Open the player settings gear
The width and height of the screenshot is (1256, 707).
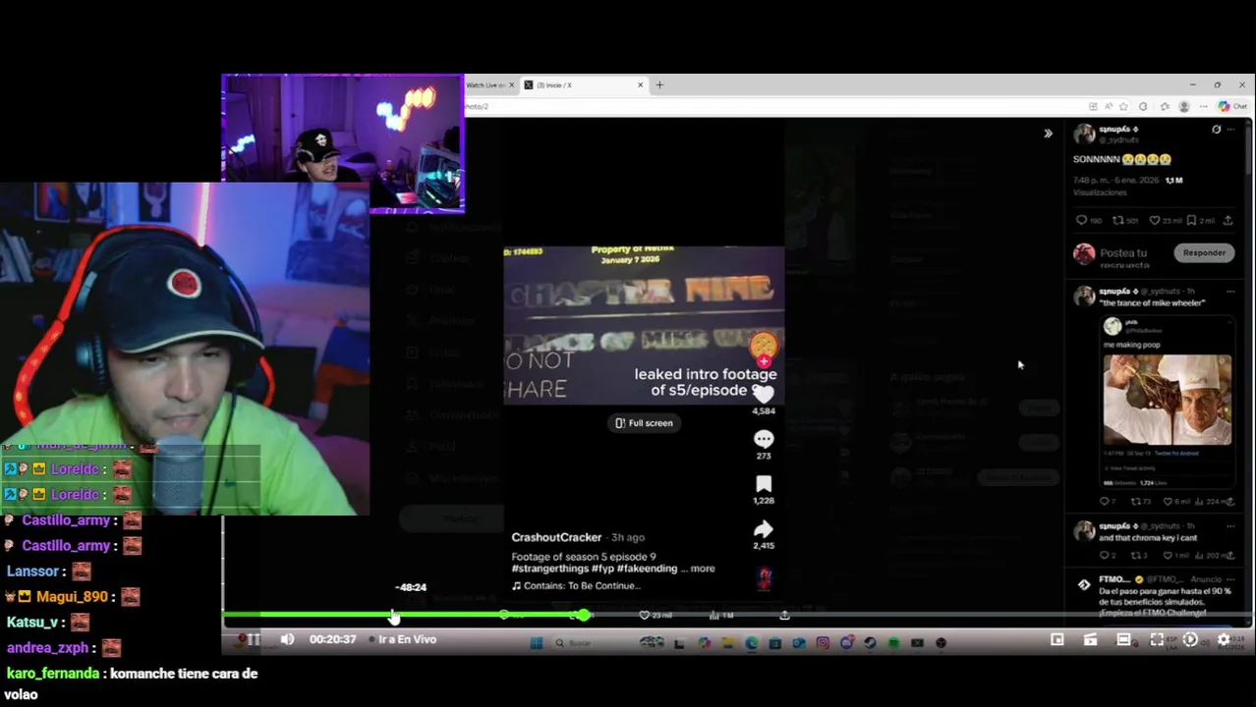pos(1224,639)
